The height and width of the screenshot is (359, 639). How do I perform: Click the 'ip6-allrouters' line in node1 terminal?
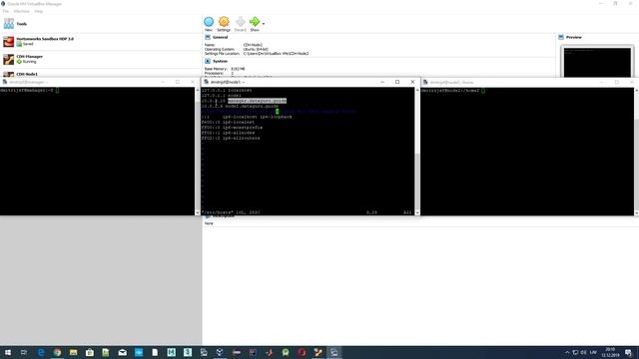coord(231,138)
